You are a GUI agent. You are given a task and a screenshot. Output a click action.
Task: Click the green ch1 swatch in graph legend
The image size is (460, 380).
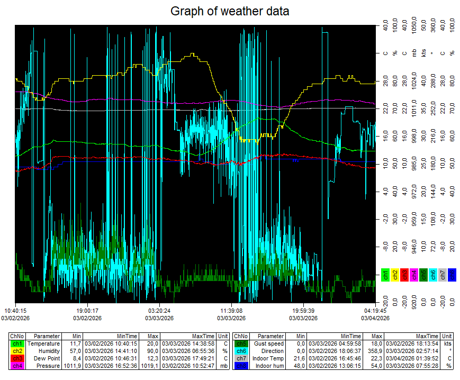(x=385, y=274)
